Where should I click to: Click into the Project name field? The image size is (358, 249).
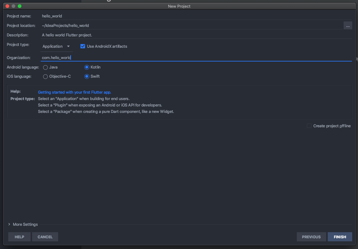(x=196, y=16)
